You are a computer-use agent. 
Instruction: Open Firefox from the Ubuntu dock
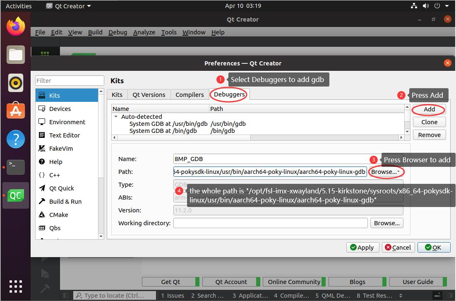point(16,26)
